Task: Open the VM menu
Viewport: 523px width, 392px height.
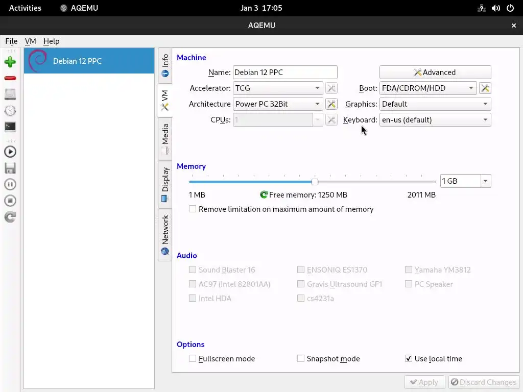Action: pyautogui.click(x=30, y=41)
